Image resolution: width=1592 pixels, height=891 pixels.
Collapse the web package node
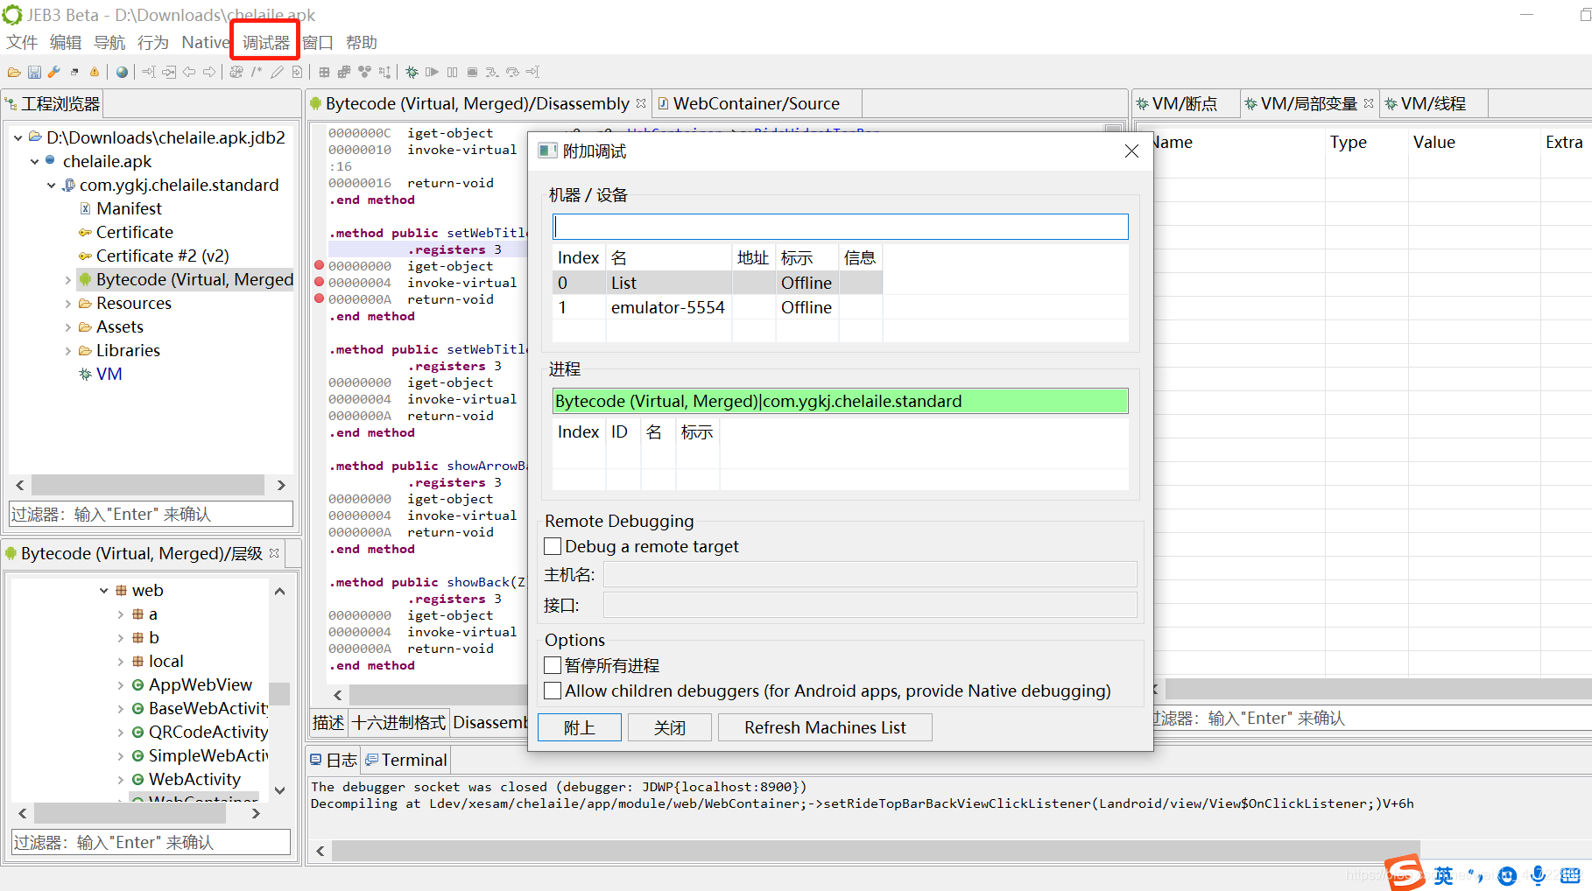[x=103, y=591]
